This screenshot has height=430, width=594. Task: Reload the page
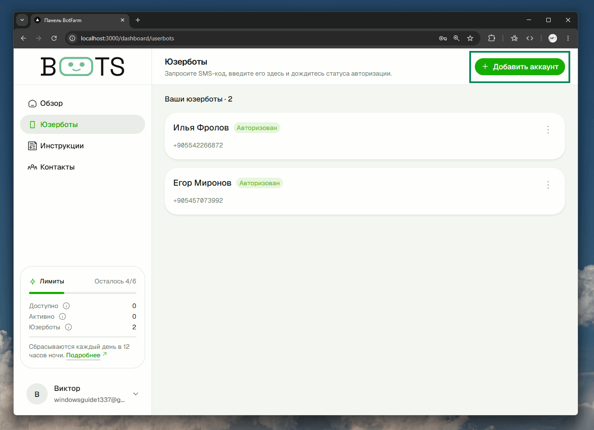[x=54, y=38]
